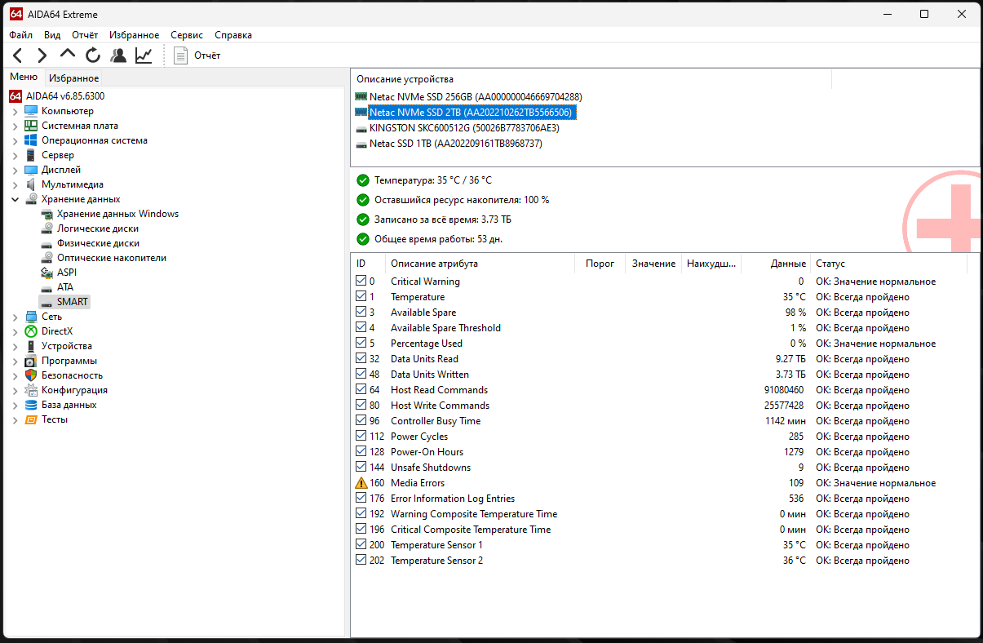Screen dimensions: 983x643
Task: Toggle the Power Cycles checkbox
Action: click(x=361, y=437)
